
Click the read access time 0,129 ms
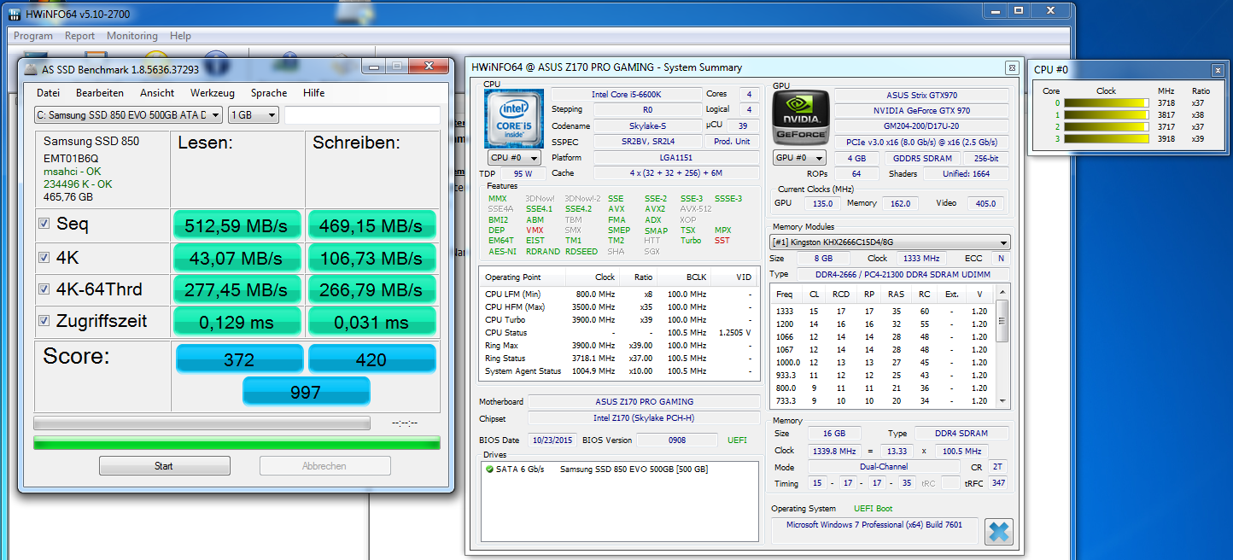(x=237, y=322)
